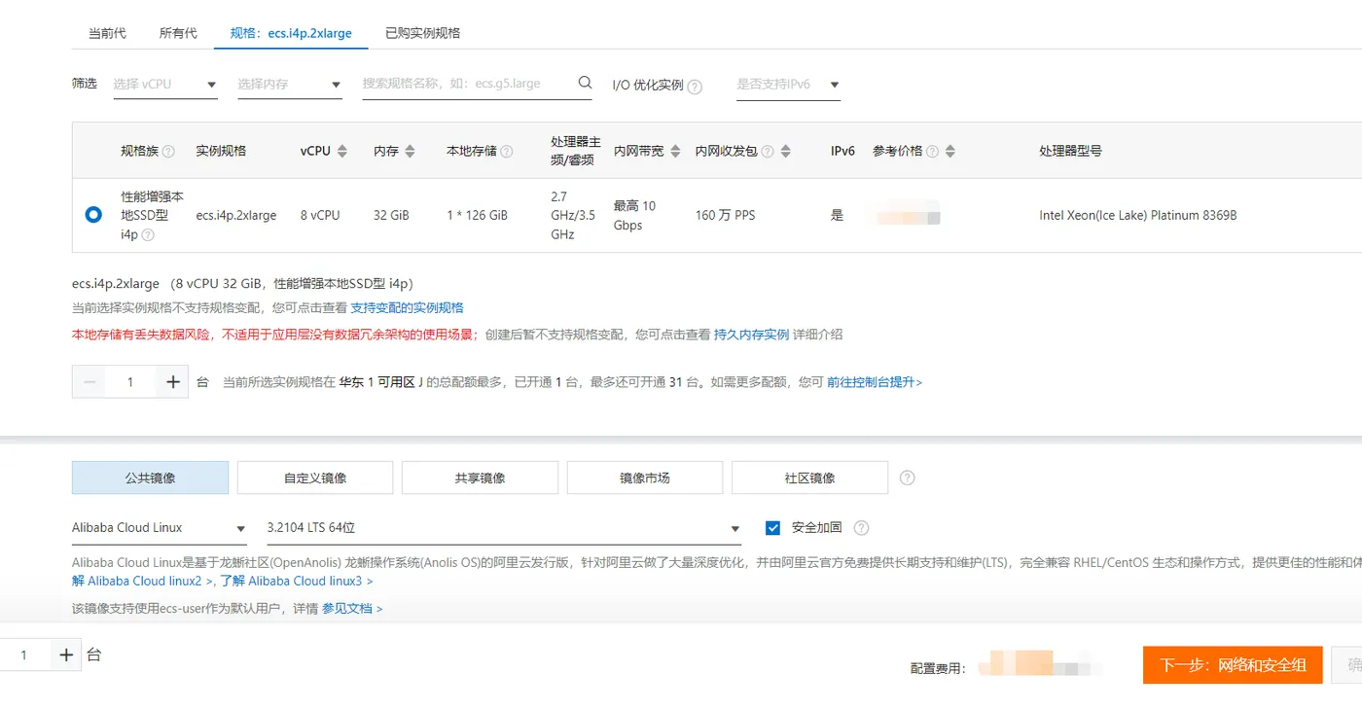Select the 自定义镜像 image type
The image size is (1362, 708).
pos(315,478)
